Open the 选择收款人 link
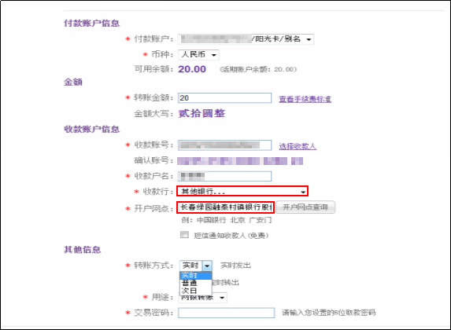 click(x=298, y=146)
